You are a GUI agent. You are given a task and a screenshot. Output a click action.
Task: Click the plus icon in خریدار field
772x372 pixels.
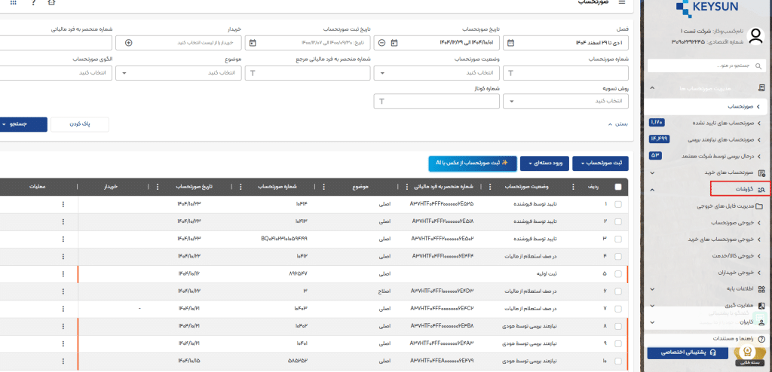129,43
